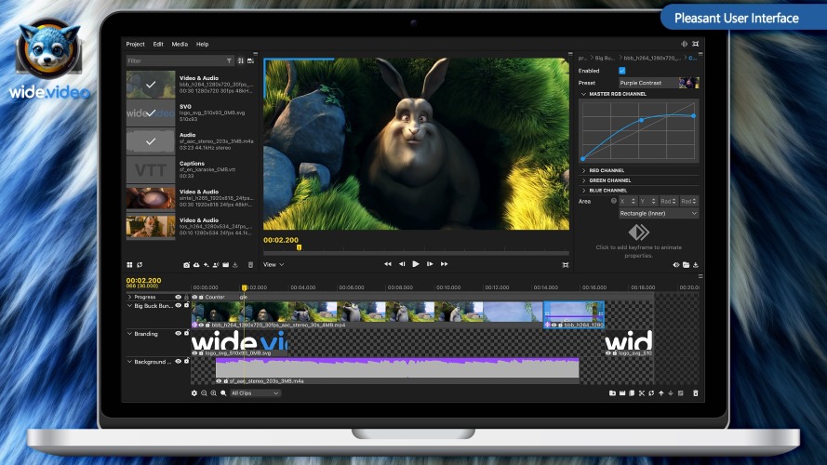Screen dimensions: 827x465
Task: Click the contrast theme icon at top right
Action: click(684, 44)
